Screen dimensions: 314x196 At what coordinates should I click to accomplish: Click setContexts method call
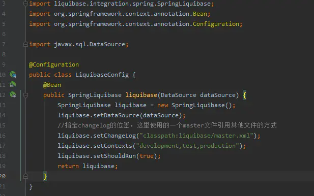tap(113, 146)
